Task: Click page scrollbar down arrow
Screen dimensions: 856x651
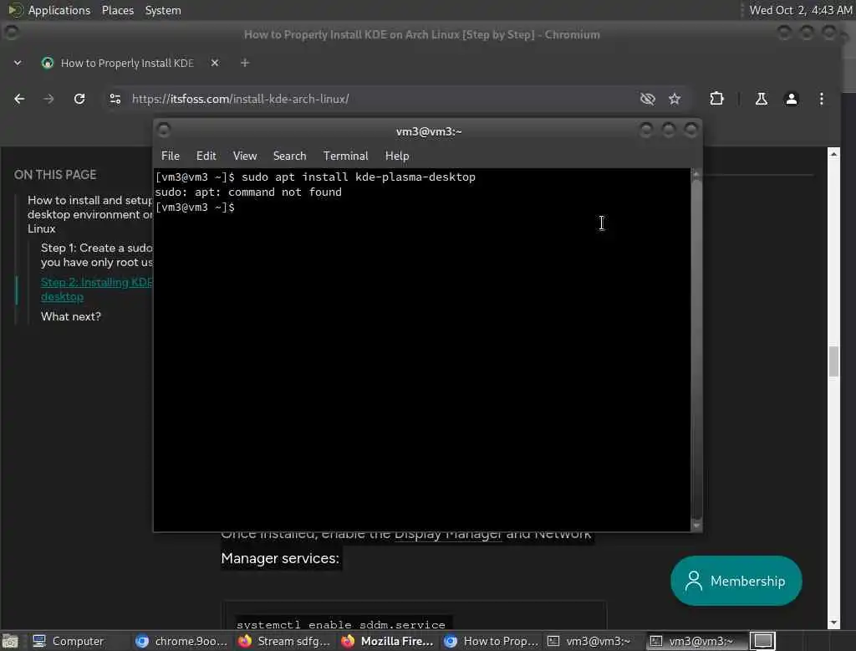Action: tap(833, 623)
